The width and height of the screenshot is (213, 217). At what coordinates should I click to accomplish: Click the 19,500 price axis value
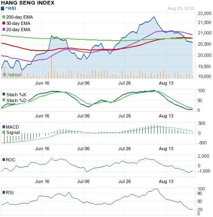point(204,66)
